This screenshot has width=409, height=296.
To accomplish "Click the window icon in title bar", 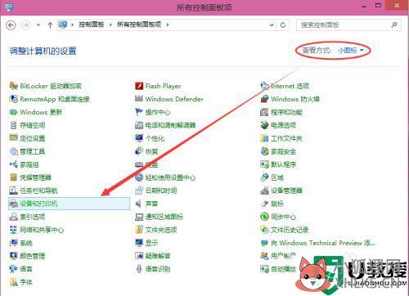I will click(9, 7).
